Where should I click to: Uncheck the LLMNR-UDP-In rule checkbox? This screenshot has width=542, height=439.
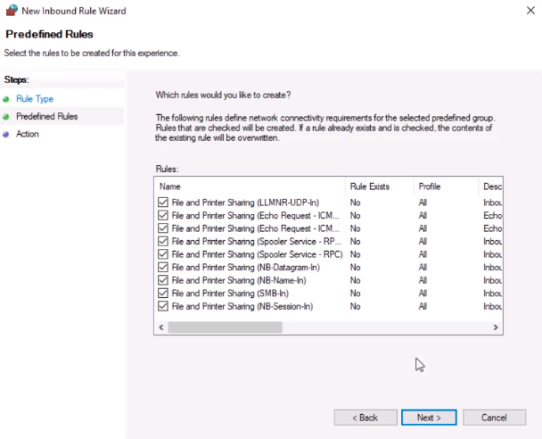[163, 203]
